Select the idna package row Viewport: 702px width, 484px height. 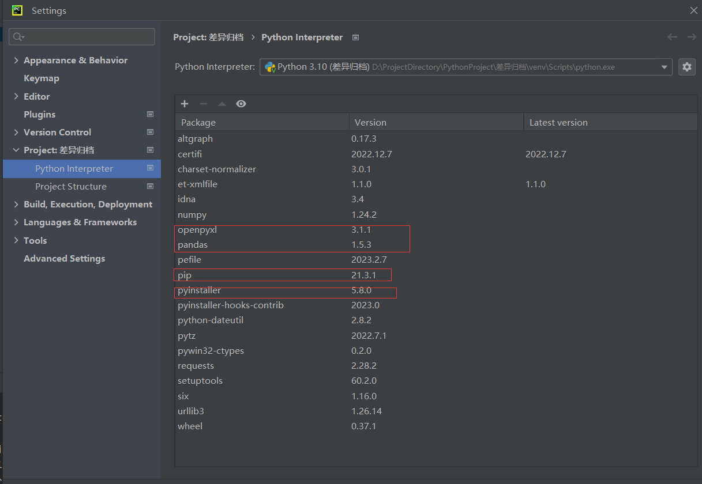tap(436, 199)
